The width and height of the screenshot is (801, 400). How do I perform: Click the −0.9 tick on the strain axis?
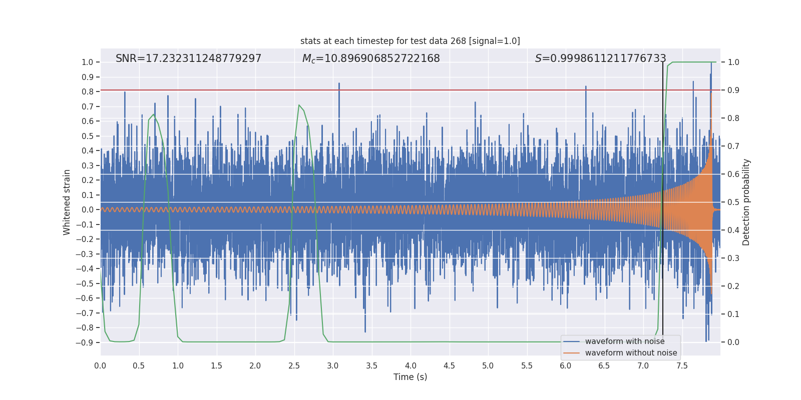tap(84, 342)
